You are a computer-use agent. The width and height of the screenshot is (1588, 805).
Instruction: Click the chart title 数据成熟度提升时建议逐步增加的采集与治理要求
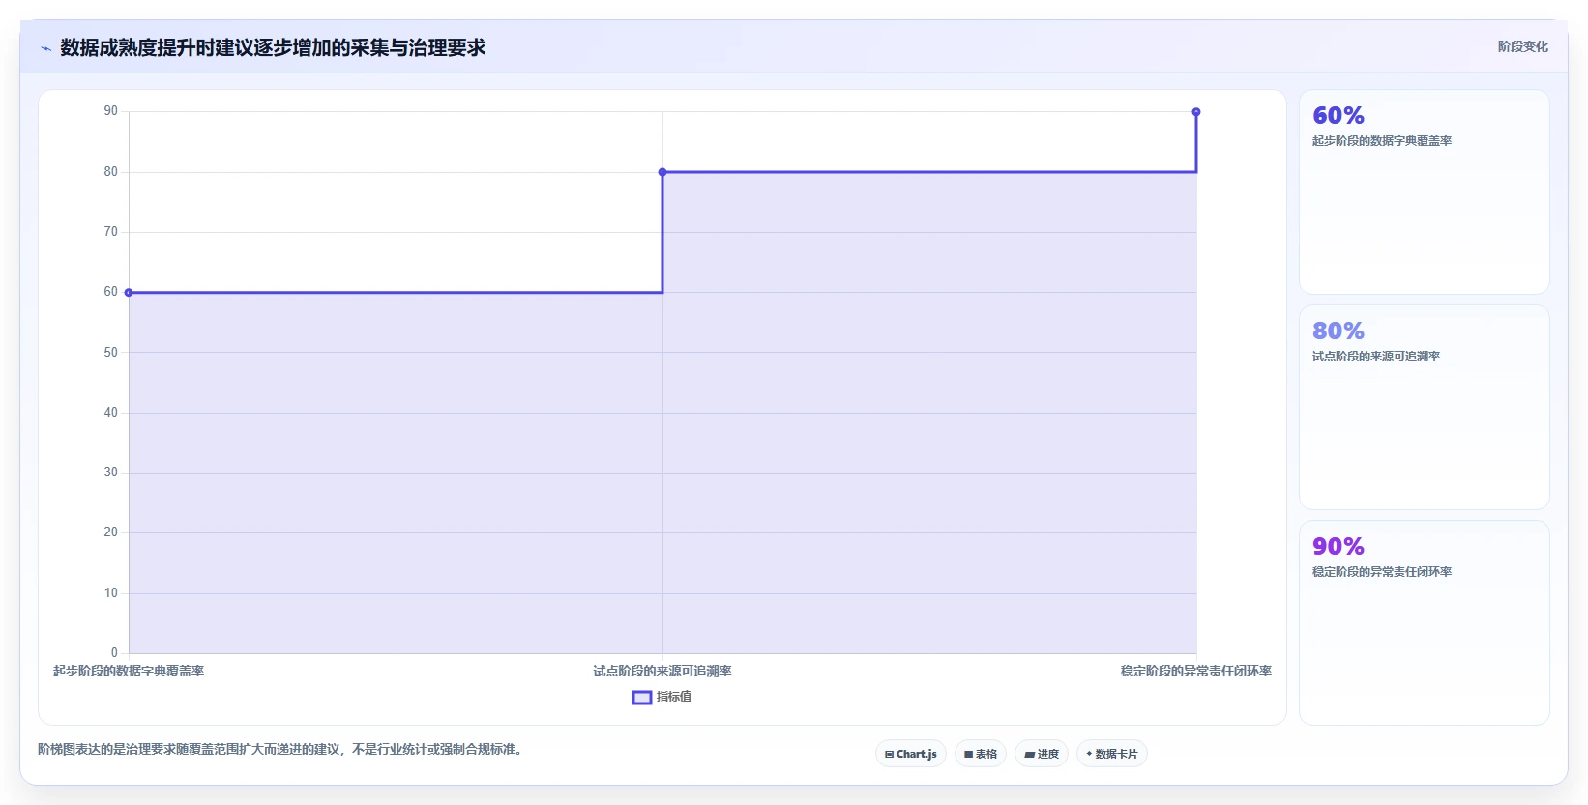273,48
